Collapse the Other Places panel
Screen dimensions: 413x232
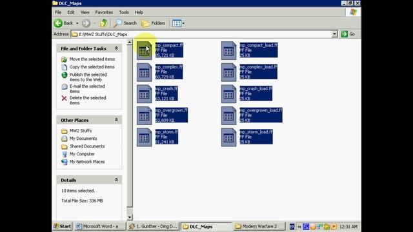[116, 120]
